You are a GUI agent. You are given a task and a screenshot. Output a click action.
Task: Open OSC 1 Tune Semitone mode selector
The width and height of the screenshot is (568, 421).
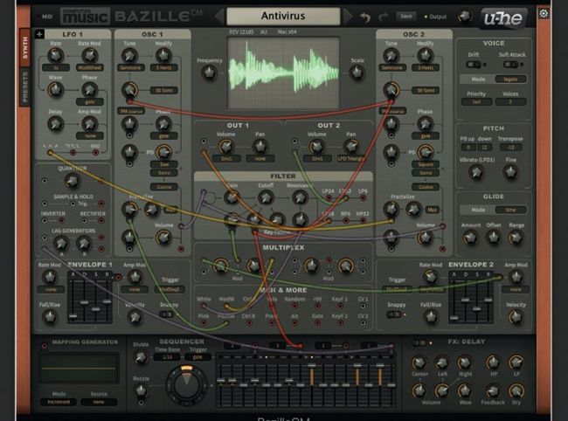(130, 68)
